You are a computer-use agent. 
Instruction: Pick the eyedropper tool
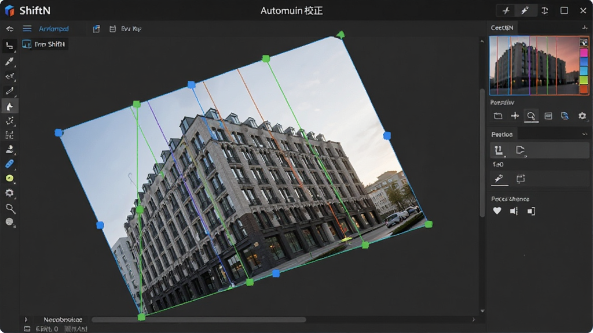(9, 61)
